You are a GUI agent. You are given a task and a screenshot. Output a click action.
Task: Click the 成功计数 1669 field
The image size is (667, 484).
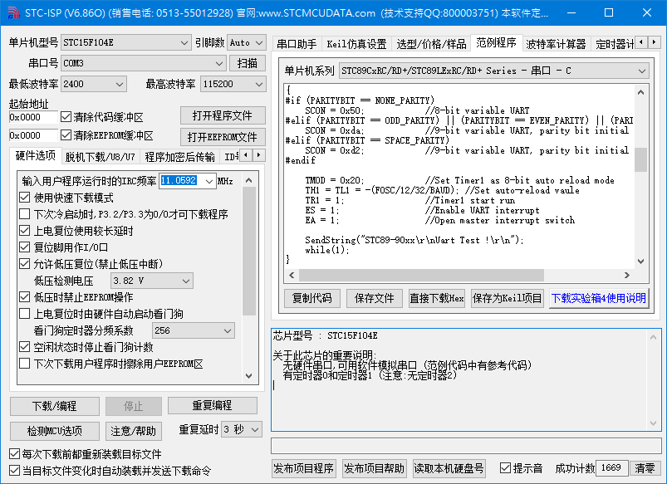[x=611, y=468]
